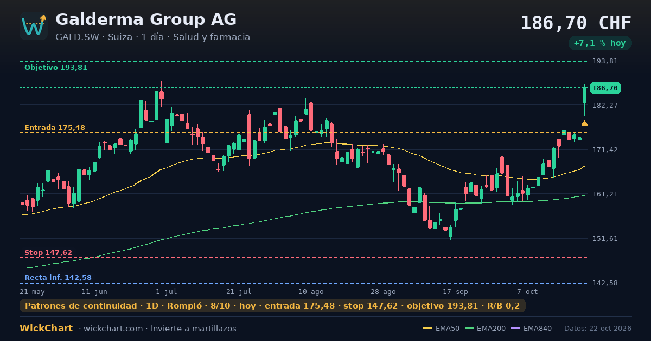Click the 21 may date label
651x341 pixels.
(x=33, y=291)
